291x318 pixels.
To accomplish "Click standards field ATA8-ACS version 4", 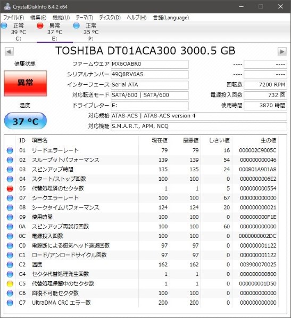I will tap(199, 116).
